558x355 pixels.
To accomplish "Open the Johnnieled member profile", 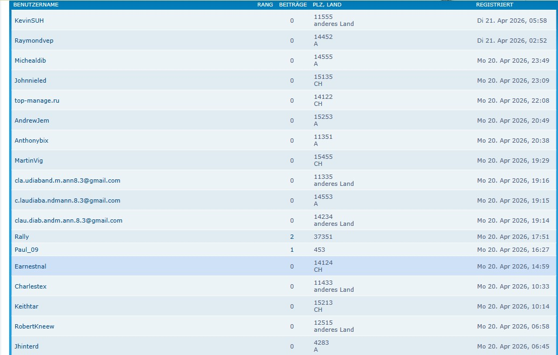I will (x=30, y=81).
